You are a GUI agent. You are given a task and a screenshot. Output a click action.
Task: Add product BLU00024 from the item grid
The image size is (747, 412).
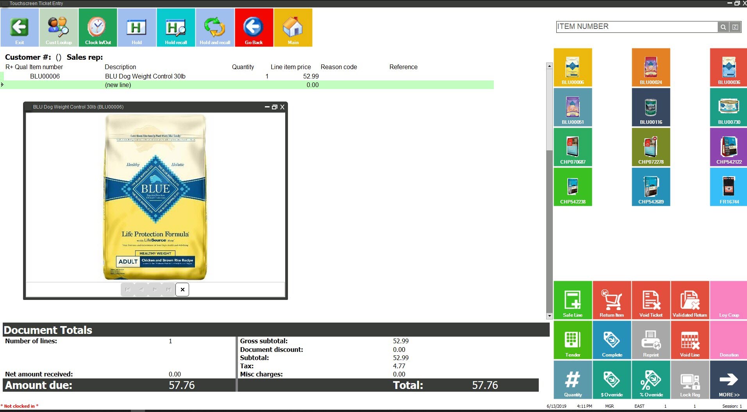pos(651,67)
